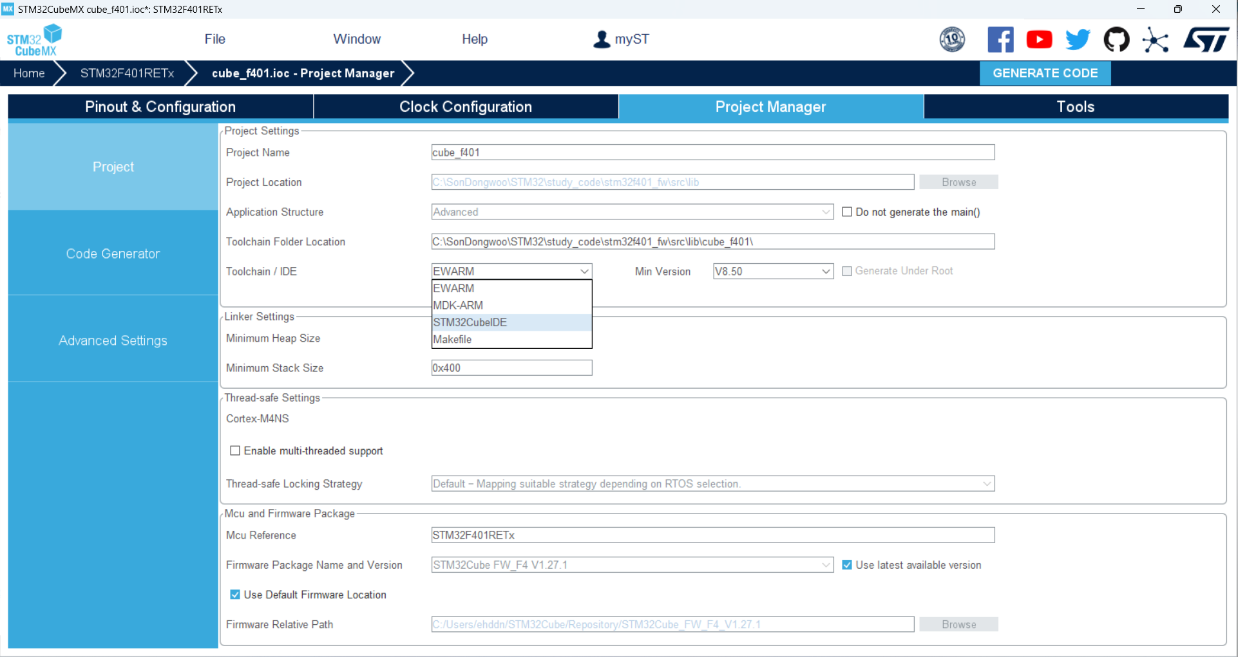Click the Minimum Stack Size field

click(511, 368)
